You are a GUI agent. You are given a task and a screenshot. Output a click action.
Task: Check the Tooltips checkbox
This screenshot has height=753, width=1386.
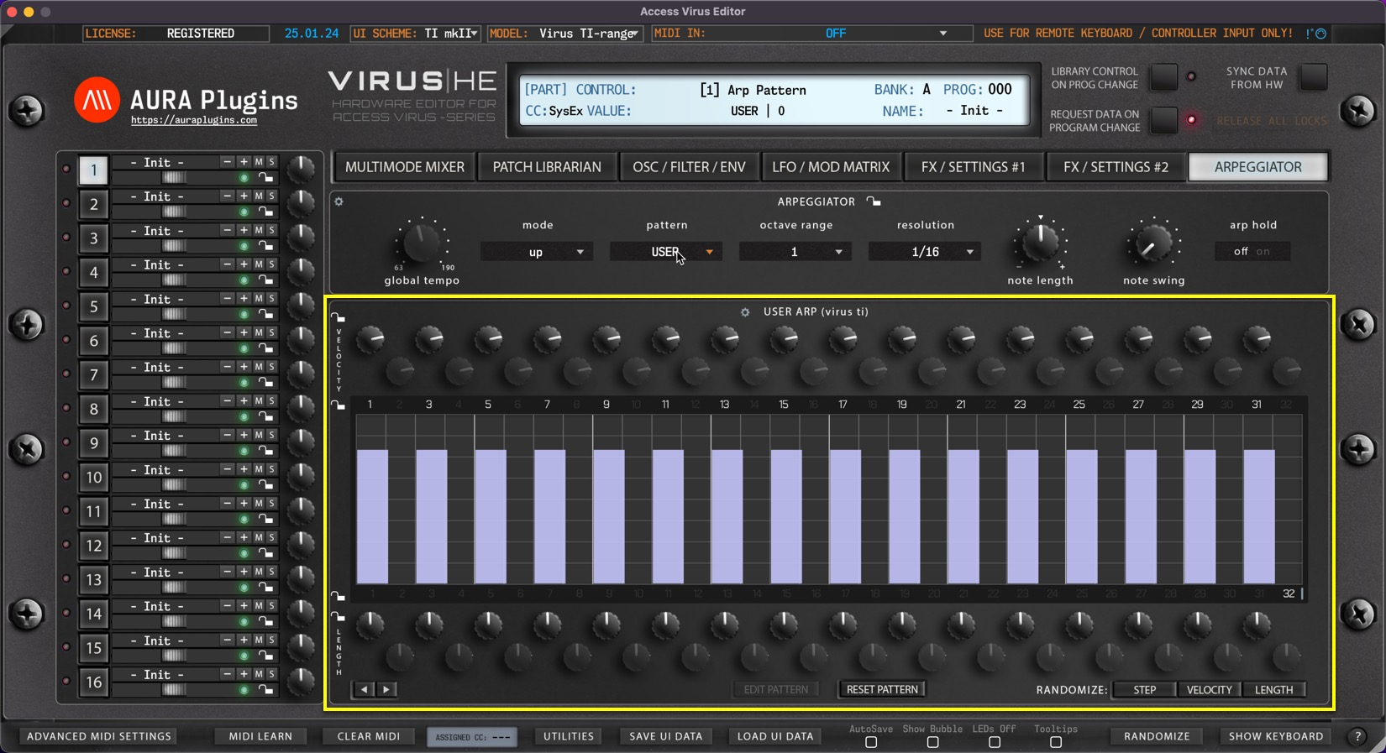[1056, 743]
